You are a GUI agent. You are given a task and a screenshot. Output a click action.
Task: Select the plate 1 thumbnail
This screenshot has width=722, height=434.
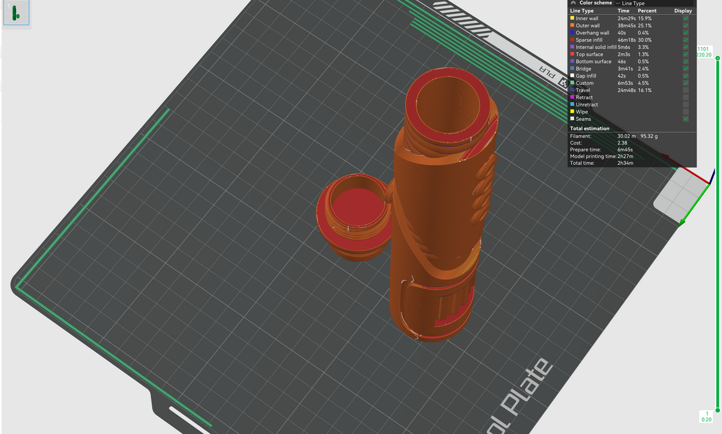coord(16,13)
